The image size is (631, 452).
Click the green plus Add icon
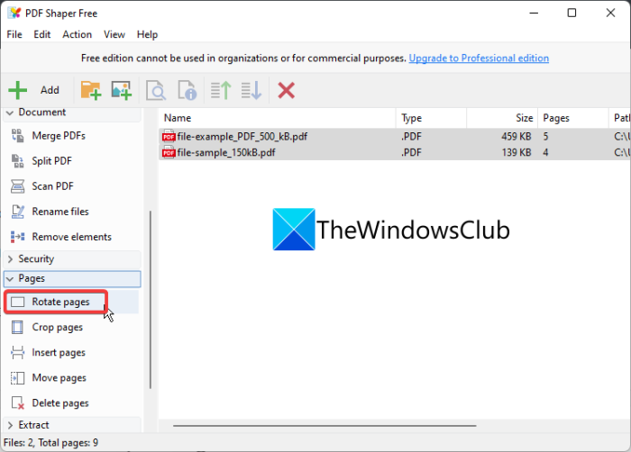coord(18,90)
